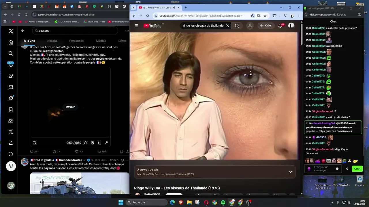Open File Explorer from the taskbar
Image resolution: width=369 pixels, height=207 pixels.
189,202
